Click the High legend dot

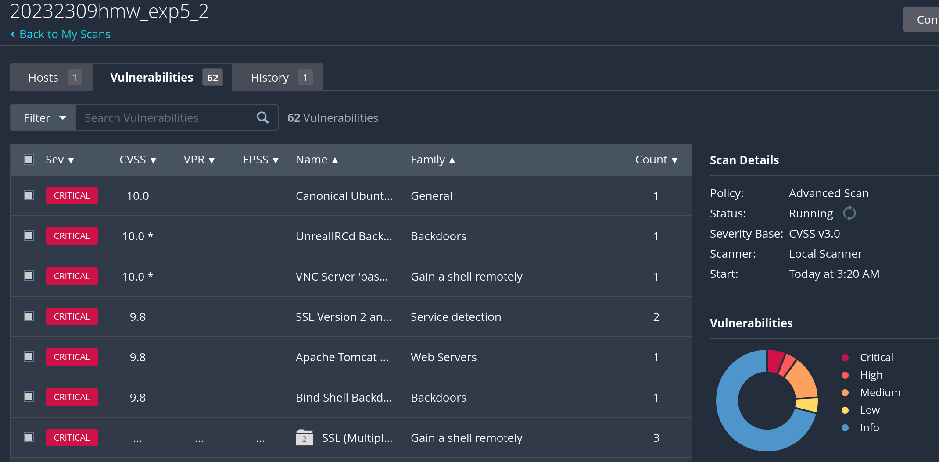tap(845, 375)
